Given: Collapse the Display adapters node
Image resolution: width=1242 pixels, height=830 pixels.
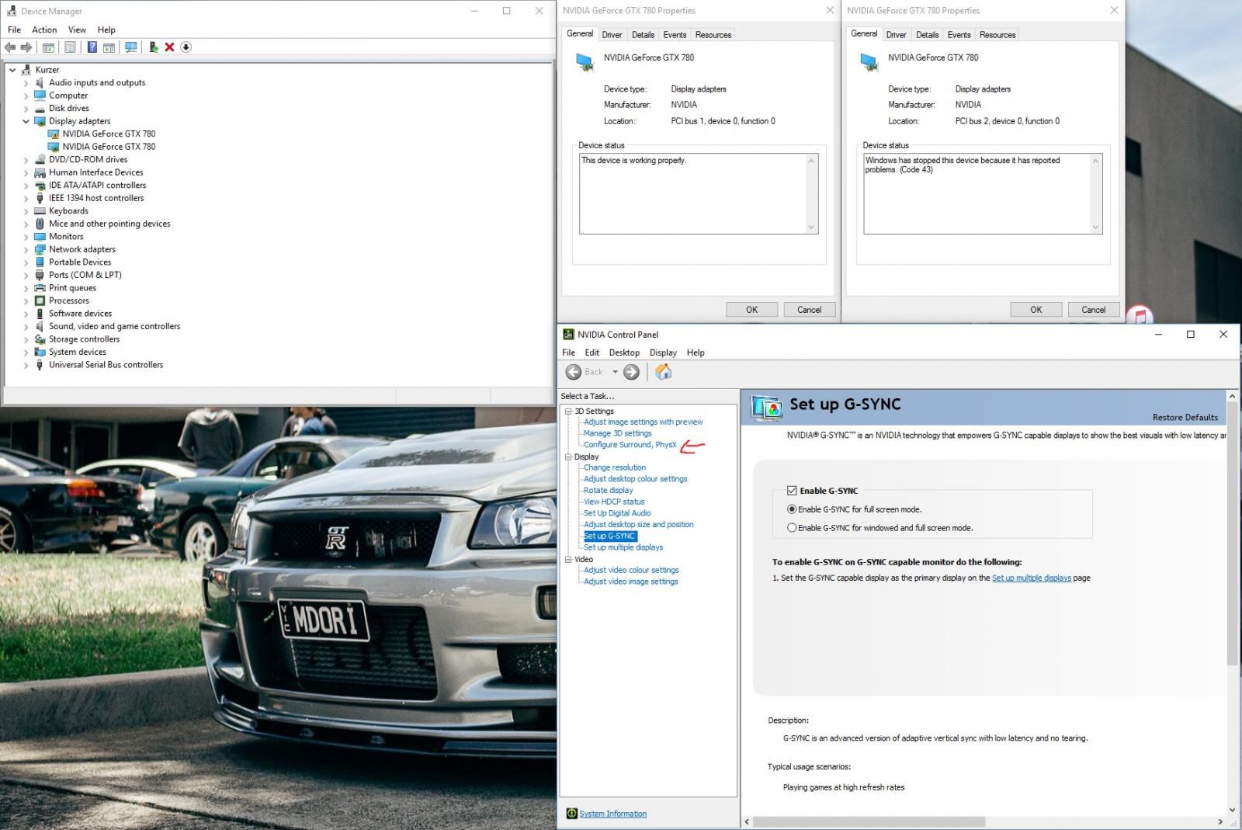Looking at the screenshot, I should click(x=26, y=121).
